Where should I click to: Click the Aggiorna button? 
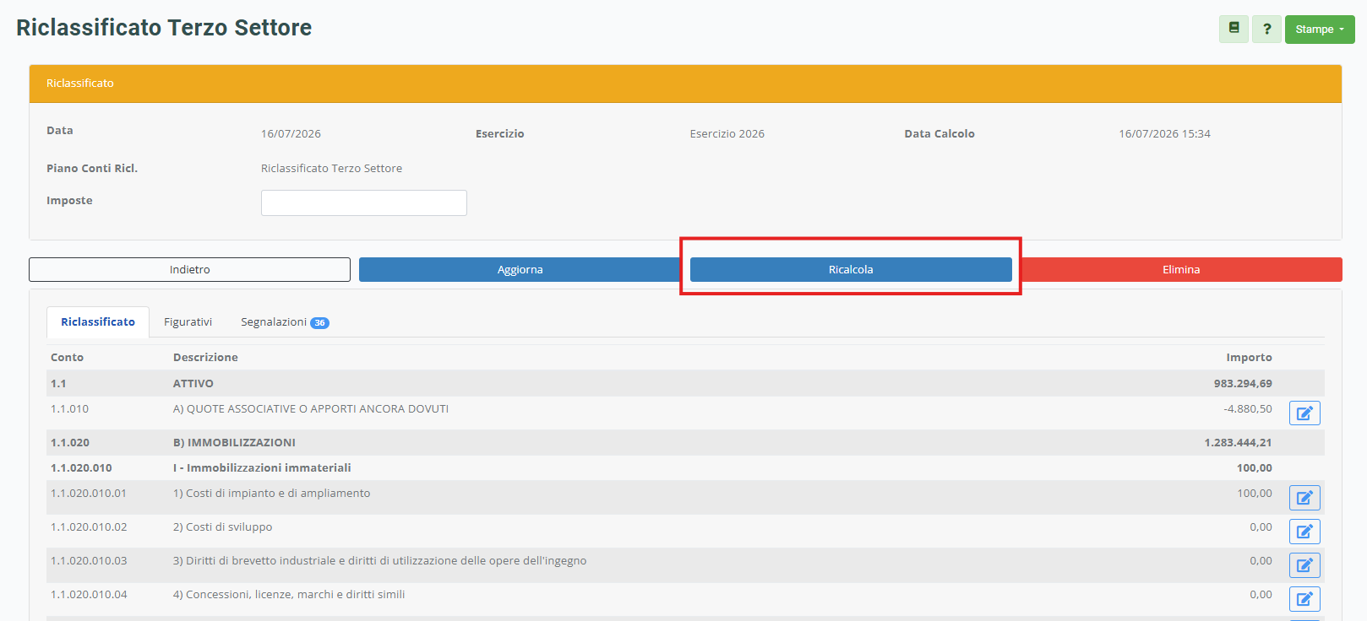(520, 269)
